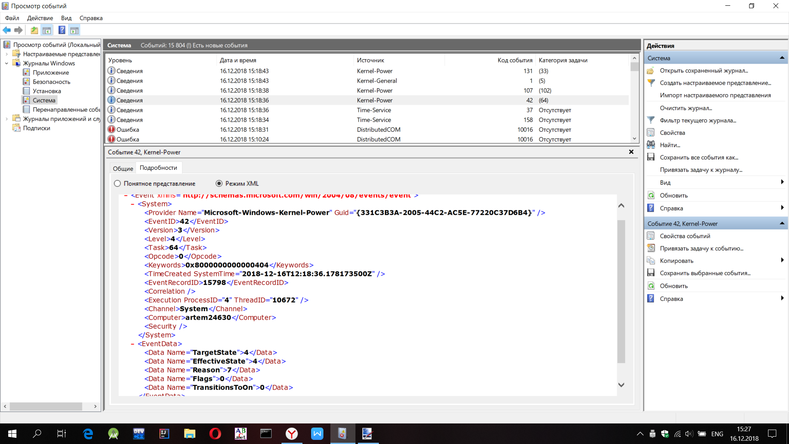The height and width of the screenshot is (444, 789).
Task: Click the Copy icon in Actions pane
Action: (651, 261)
